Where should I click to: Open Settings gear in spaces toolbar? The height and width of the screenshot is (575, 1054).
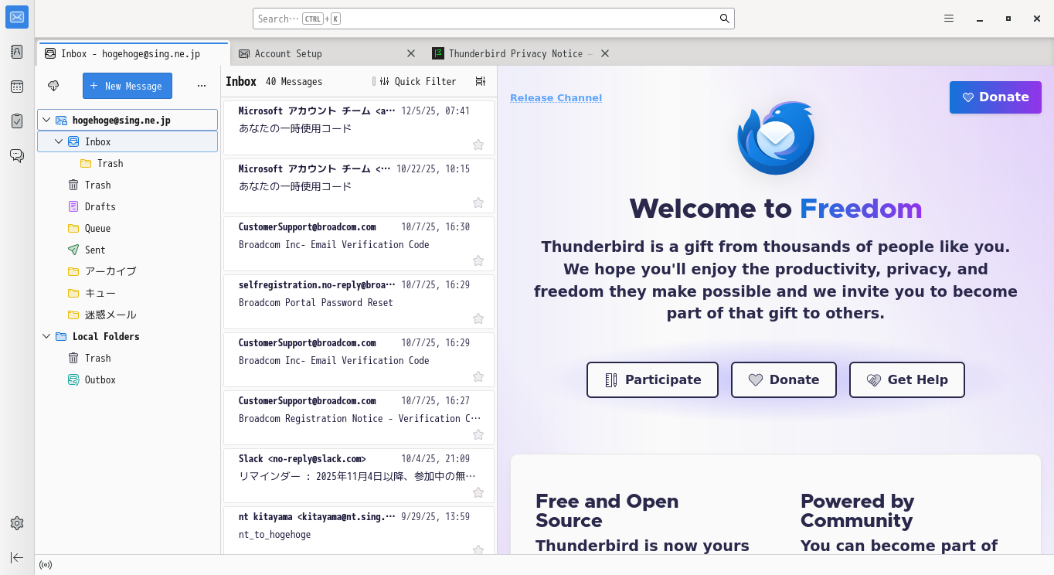tap(17, 523)
